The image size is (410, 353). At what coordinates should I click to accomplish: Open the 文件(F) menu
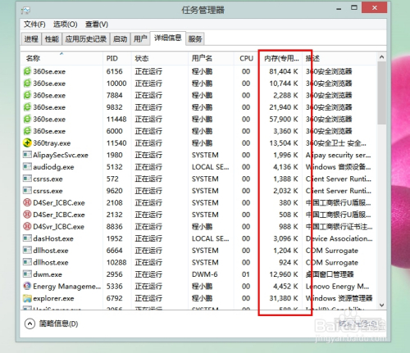pos(34,25)
